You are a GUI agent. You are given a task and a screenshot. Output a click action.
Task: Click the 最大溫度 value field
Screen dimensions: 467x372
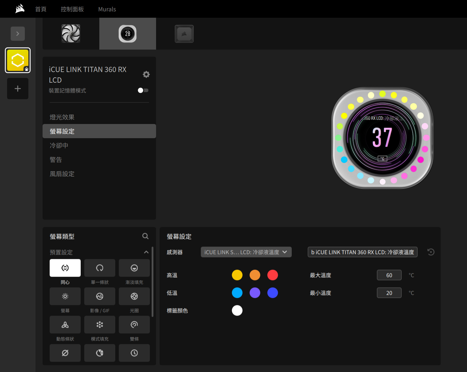389,275
